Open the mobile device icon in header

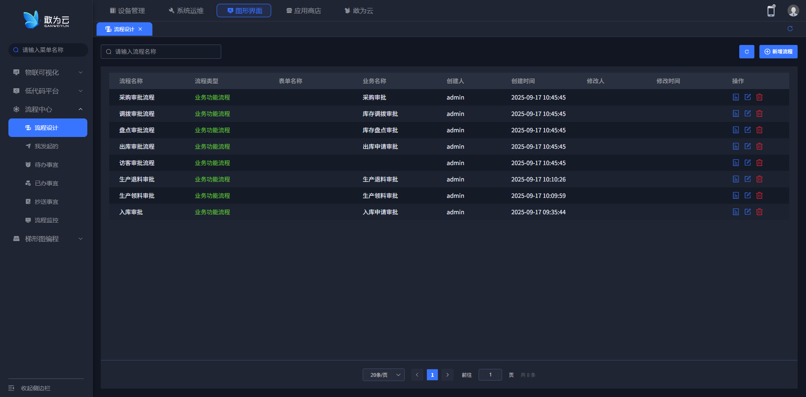coord(771,11)
